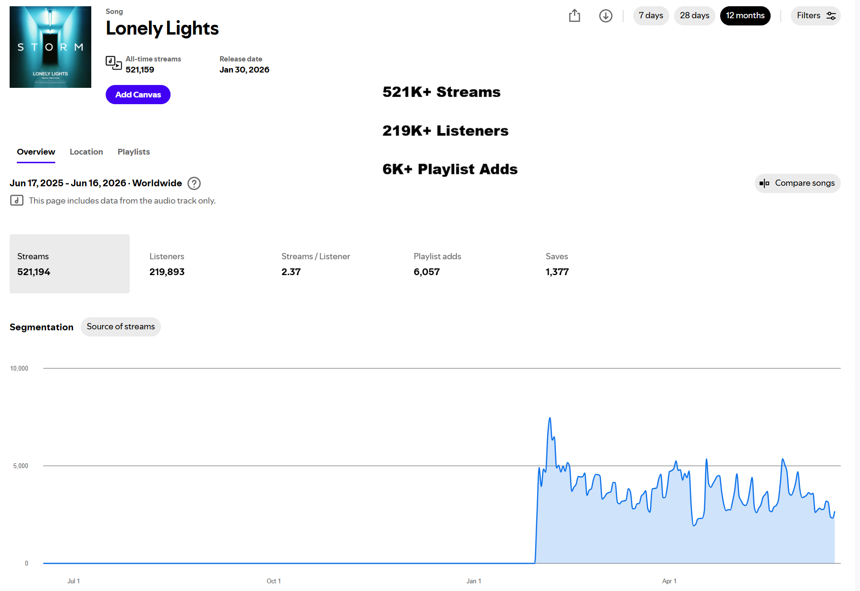
Task: Click the 5,000 y-axis label
Action: pos(21,466)
